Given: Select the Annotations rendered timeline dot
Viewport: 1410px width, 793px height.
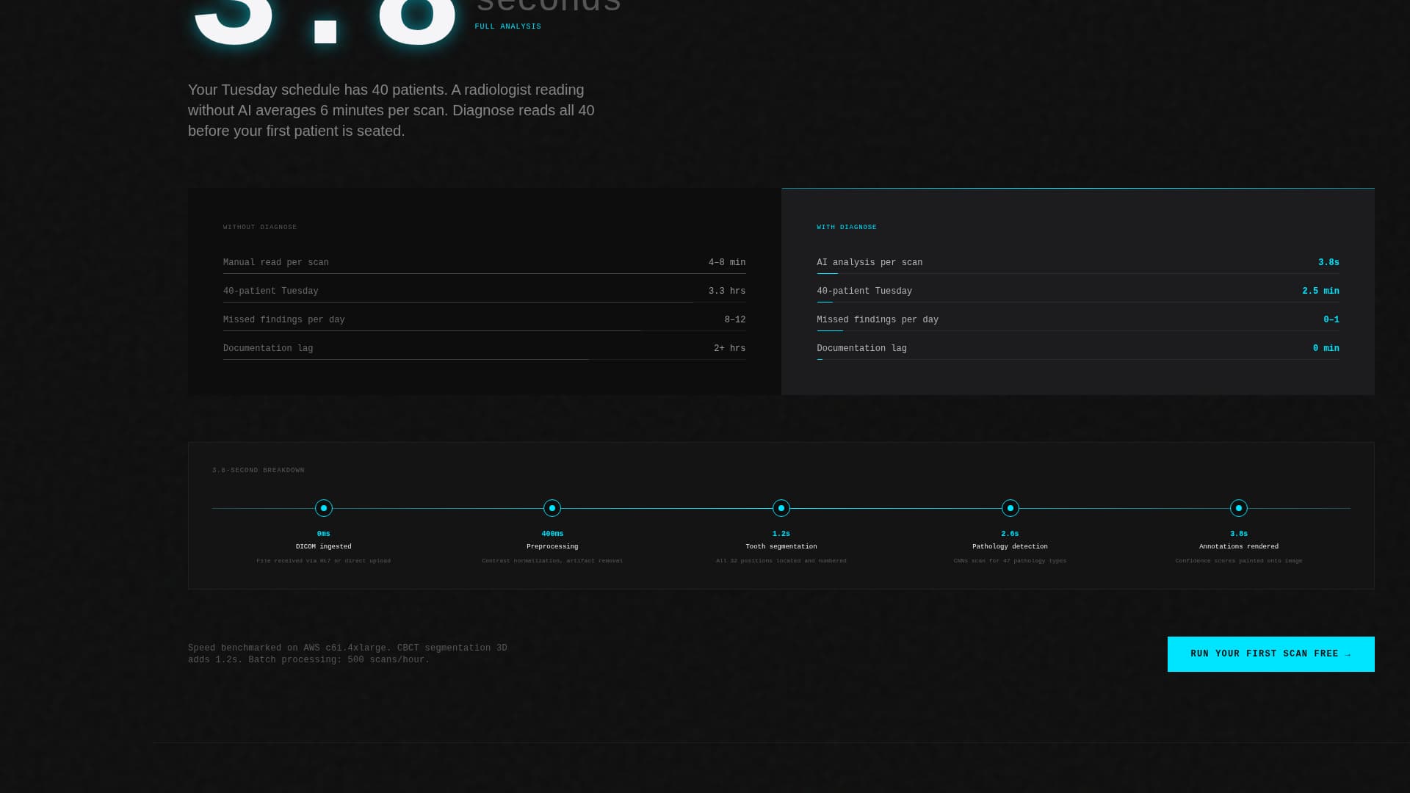Looking at the screenshot, I should pyautogui.click(x=1239, y=508).
